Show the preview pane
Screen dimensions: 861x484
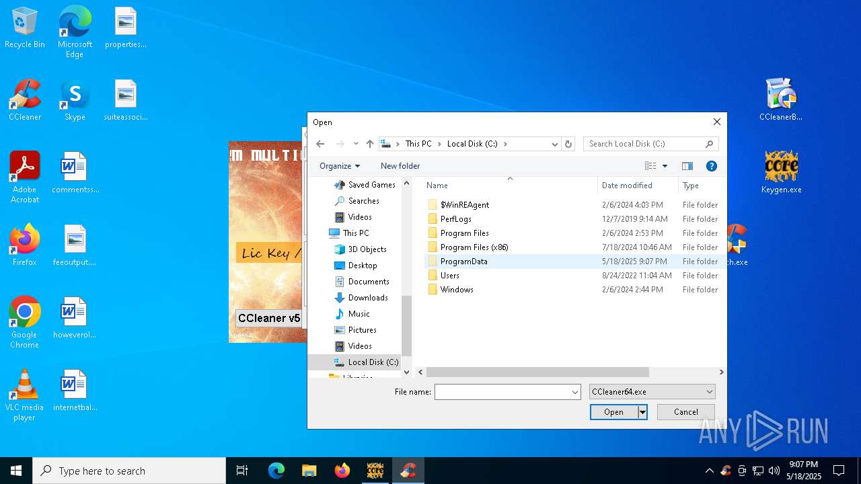(687, 166)
